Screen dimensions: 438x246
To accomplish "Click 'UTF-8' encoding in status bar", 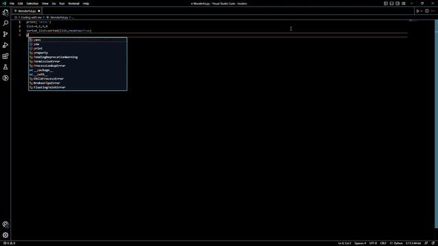I will coord(373,243).
